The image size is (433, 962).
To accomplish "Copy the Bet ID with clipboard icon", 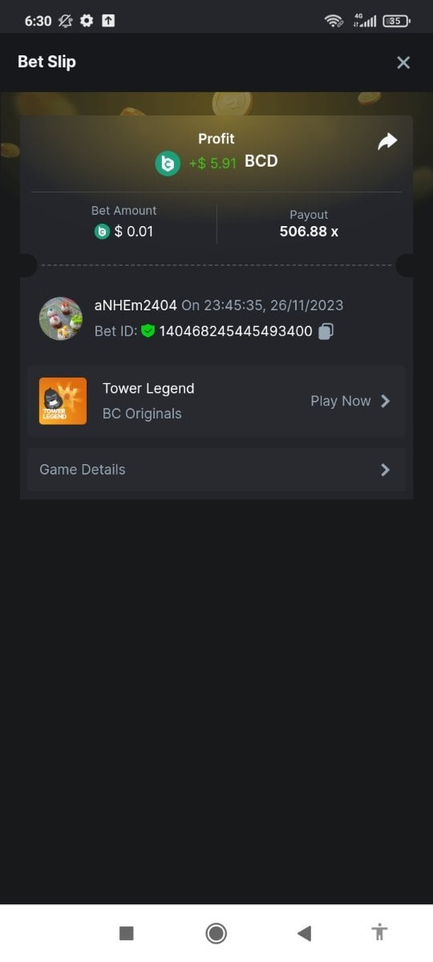I will click(326, 331).
